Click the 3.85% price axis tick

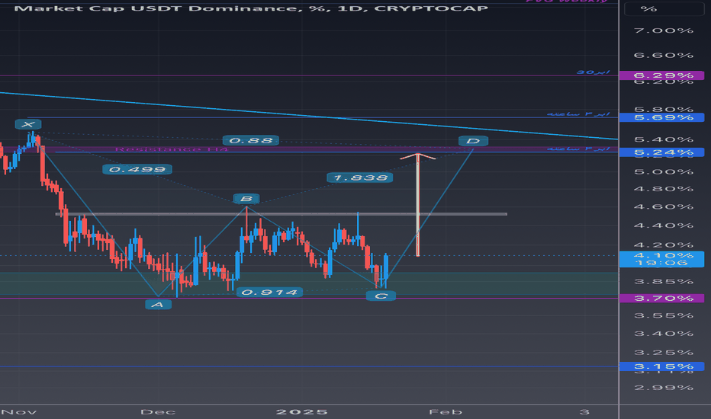pos(664,281)
